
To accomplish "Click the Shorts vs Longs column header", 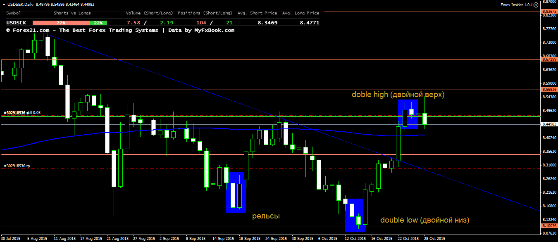I will 72,13.
